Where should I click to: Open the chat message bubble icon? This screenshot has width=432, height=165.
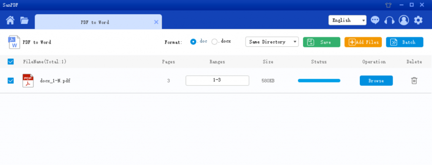(x=375, y=20)
